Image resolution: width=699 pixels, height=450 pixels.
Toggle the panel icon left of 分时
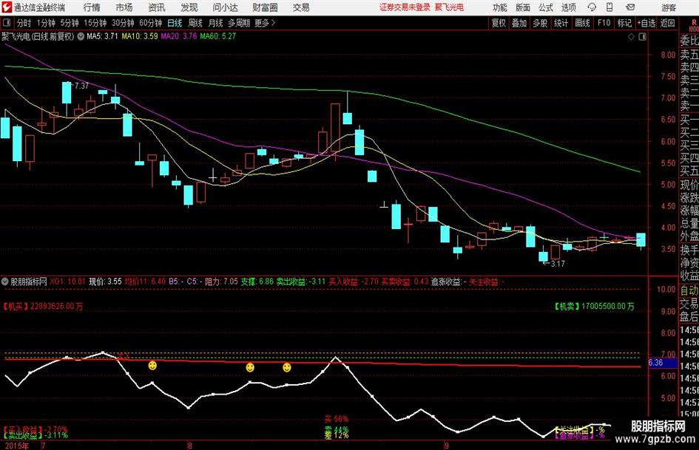tap(7, 23)
